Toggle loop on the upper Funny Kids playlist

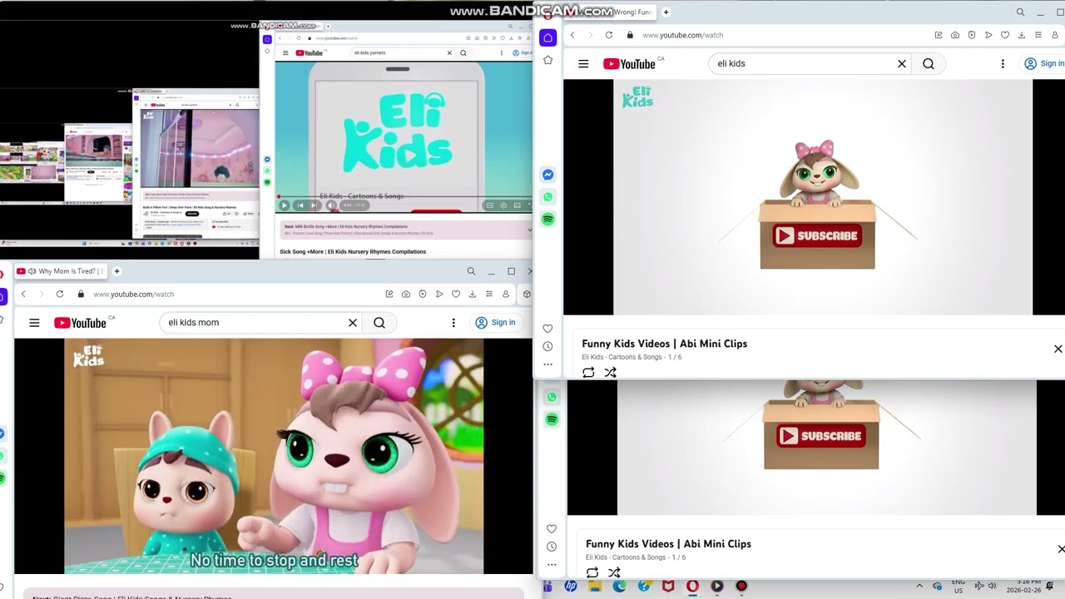(x=588, y=373)
